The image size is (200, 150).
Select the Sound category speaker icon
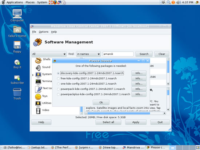coord(38,68)
